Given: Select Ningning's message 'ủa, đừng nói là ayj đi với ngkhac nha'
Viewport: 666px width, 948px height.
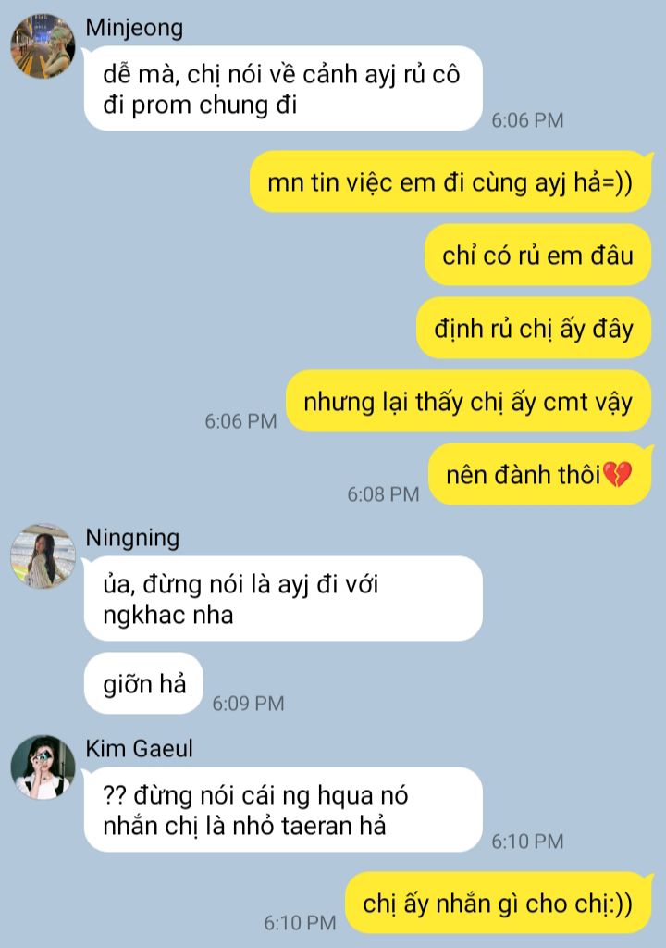Looking at the screenshot, I should 283,599.
